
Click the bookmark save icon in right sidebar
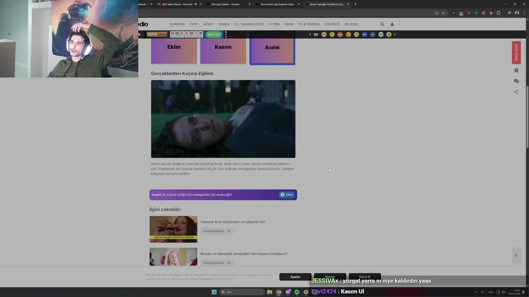pos(516,71)
